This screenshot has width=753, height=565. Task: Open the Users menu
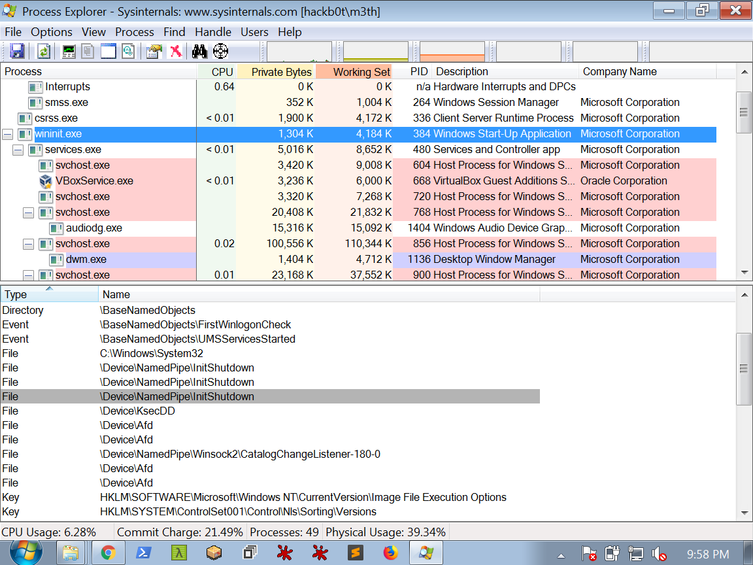coord(254,32)
